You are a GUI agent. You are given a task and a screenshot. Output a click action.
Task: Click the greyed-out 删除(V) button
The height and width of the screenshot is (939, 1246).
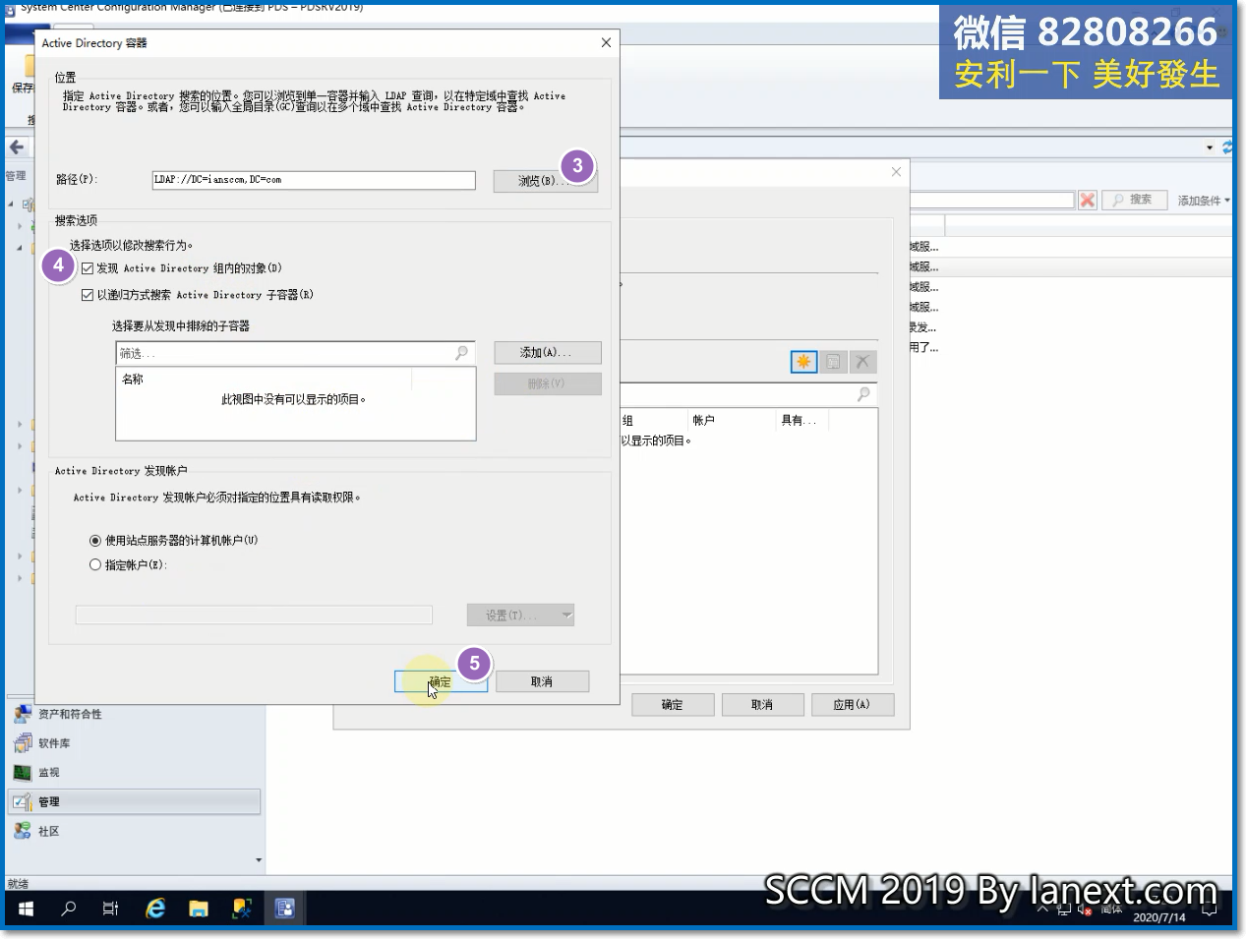pos(547,383)
